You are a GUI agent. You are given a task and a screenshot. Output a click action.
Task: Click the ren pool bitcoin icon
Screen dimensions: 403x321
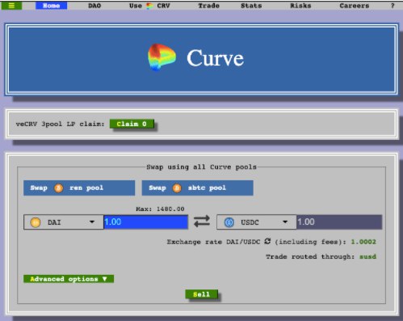[59, 188]
